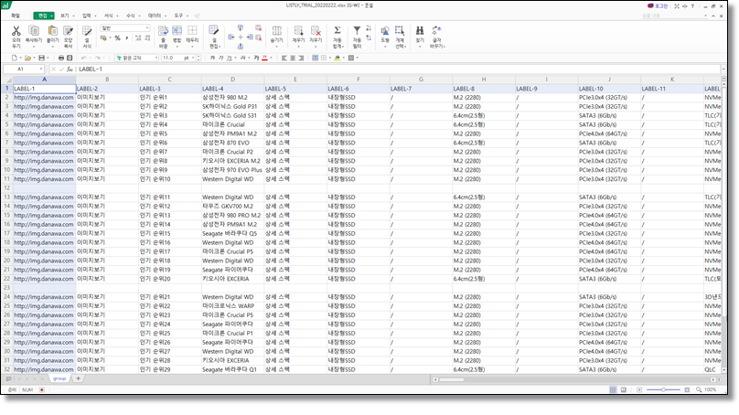
Task: Click the Paste (붙이기) clipboard icon
Action: (x=52, y=31)
